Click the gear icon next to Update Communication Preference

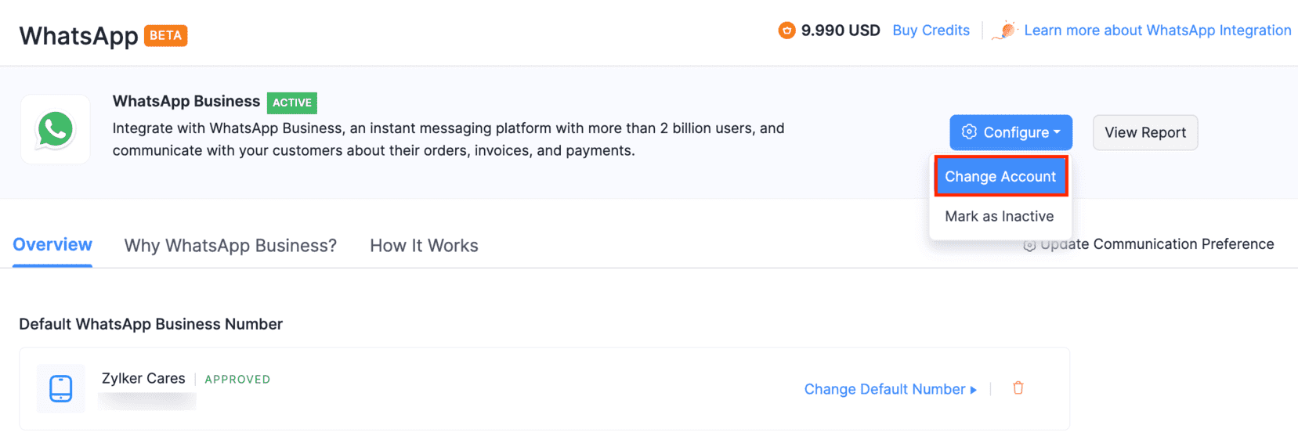1029,245
